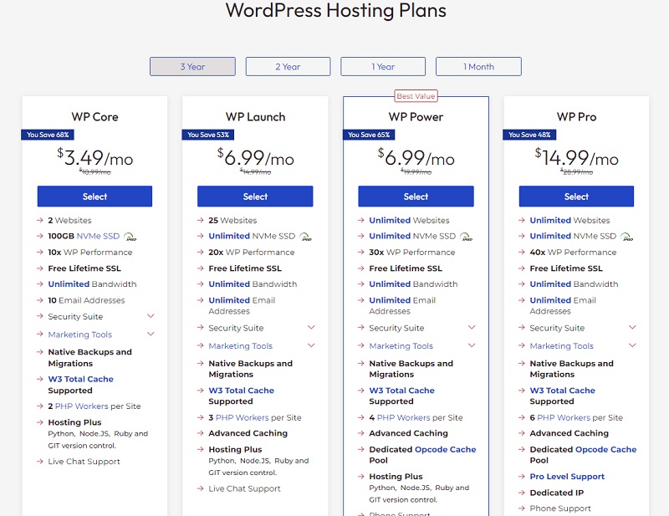Open W3 Total Cache link in WP Core
The height and width of the screenshot is (516, 669).
80,379
